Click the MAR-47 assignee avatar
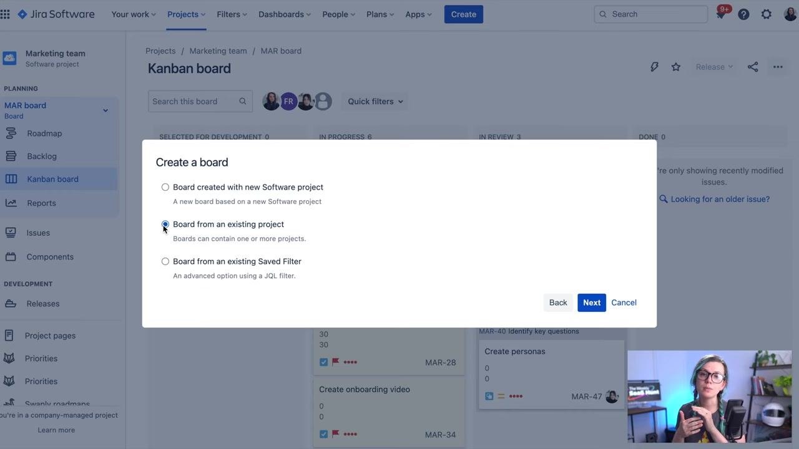 point(612,396)
